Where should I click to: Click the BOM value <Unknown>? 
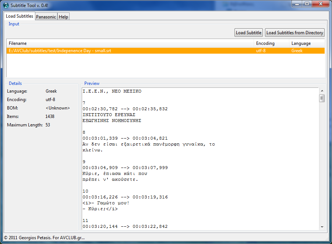pos(57,108)
